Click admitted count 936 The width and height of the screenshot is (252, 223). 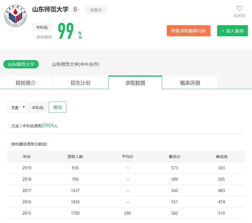pos(75,168)
